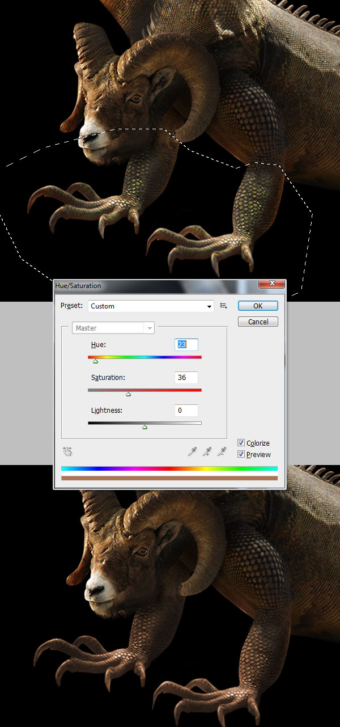Click the Lightness slider handle
Screen dimensions: 340x727
tap(144, 426)
